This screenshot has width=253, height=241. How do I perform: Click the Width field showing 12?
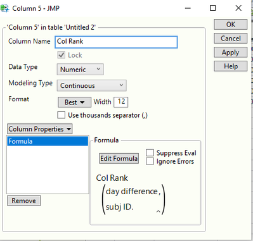click(121, 102)
